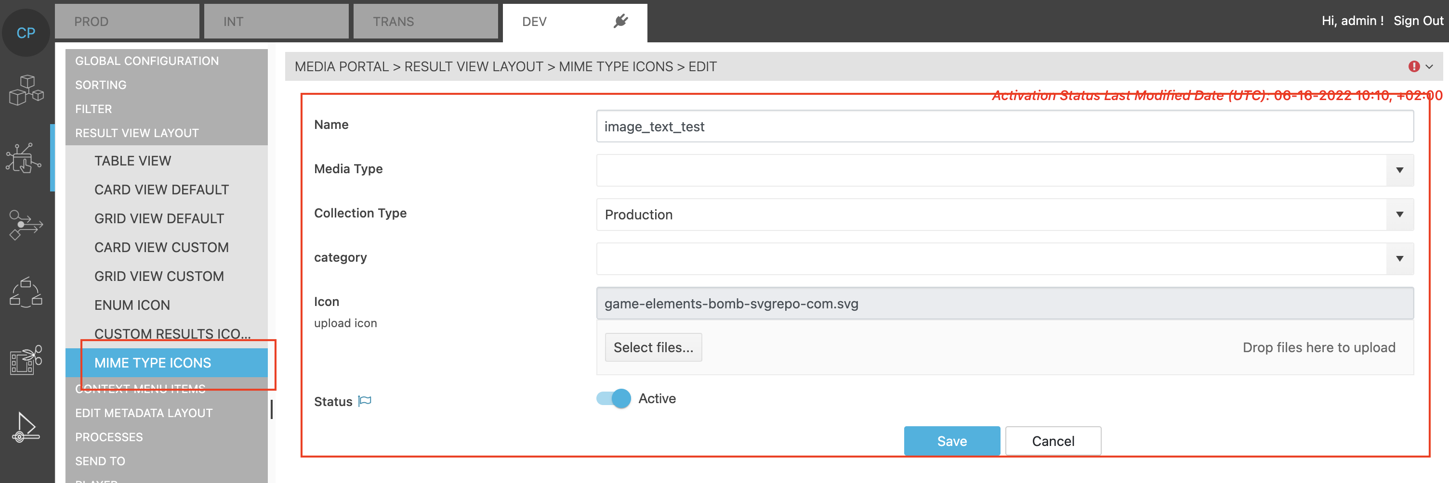
Task: Click into the Name input field
Action: click(1004, 127)
